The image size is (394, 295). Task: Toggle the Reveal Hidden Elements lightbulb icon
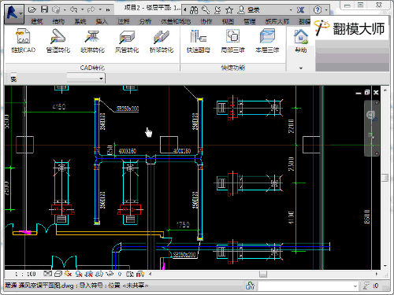click(x=120, y=275)
